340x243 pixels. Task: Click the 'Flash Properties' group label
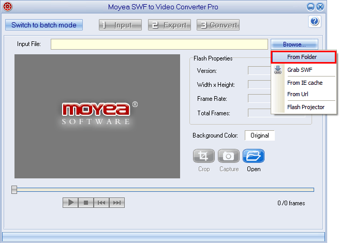pyautogui.click(x=213, y=58)
